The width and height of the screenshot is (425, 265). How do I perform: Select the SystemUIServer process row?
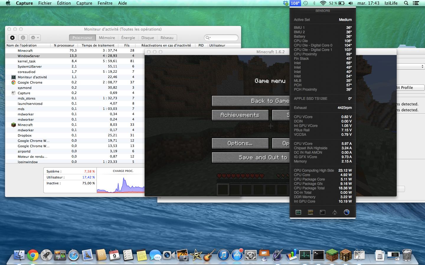pyautogui.click(x=75, y=66)
